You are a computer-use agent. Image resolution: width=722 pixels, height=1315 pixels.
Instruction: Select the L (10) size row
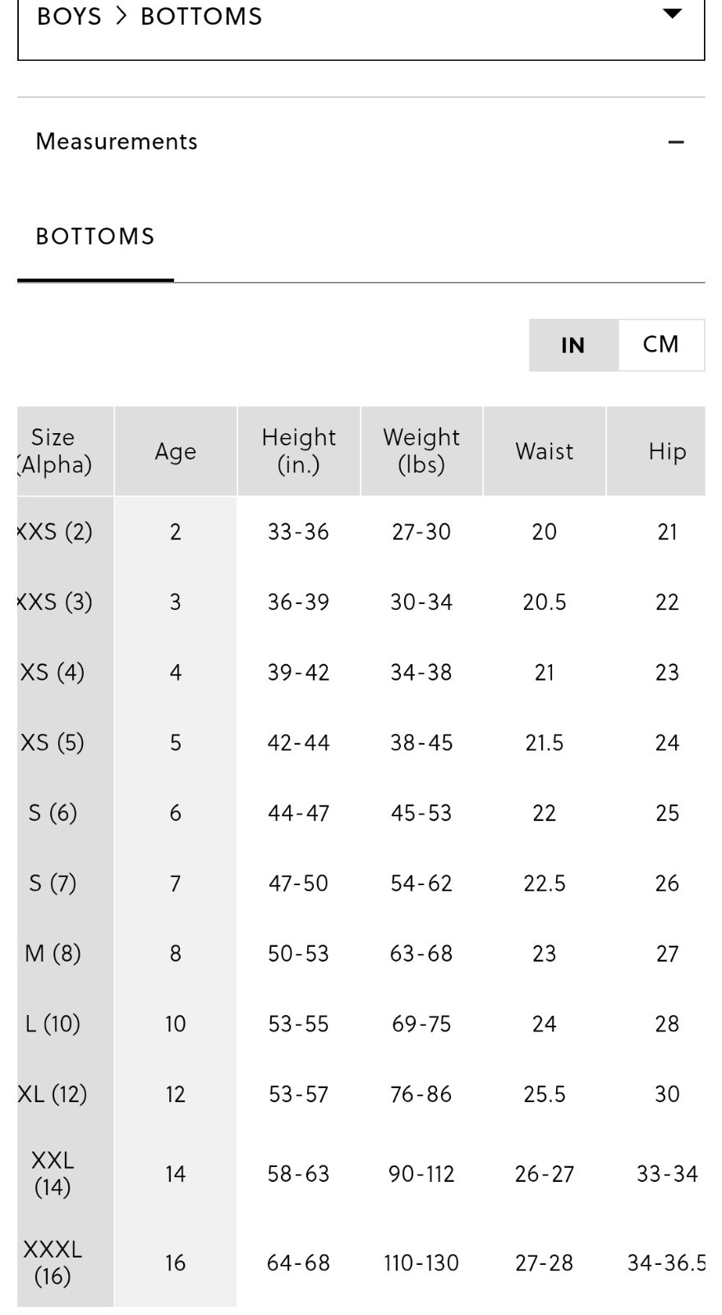pyautogui.click(x=361, y=1024)
